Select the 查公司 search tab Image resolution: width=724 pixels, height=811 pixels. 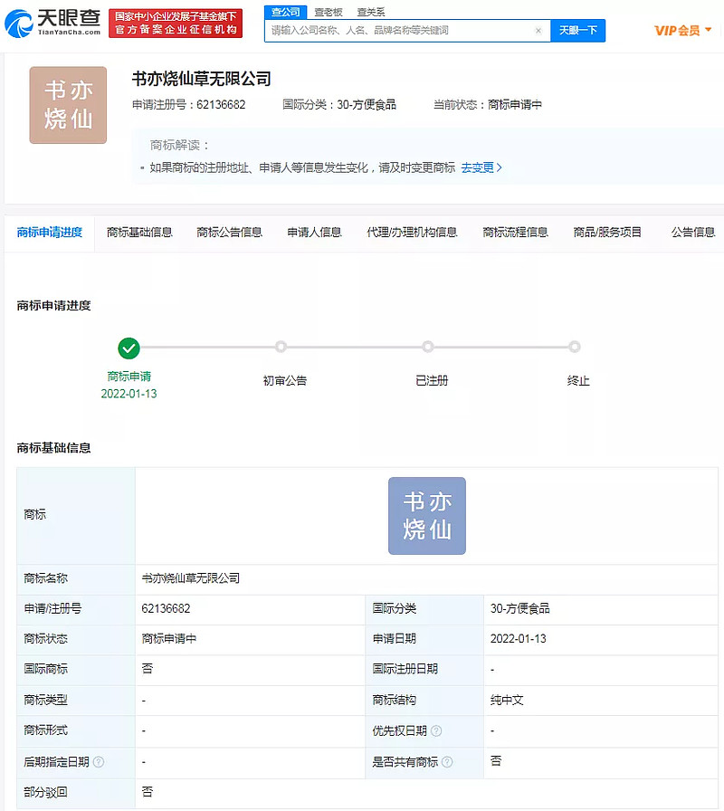pos(285,12)
